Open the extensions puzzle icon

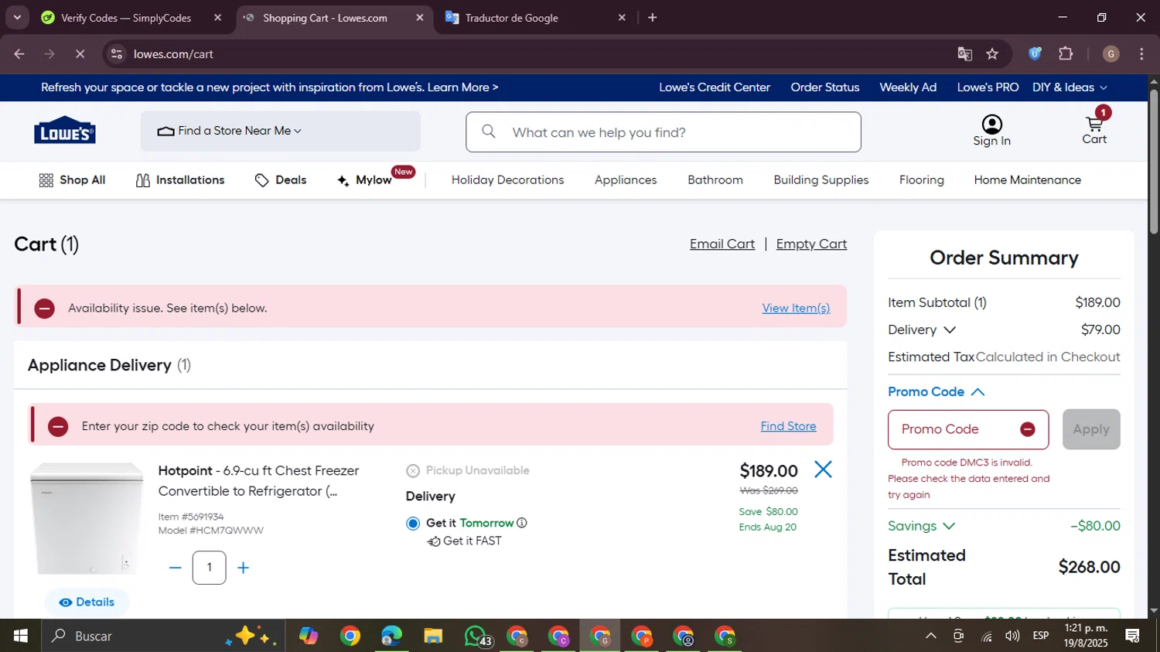(1066, 53)
